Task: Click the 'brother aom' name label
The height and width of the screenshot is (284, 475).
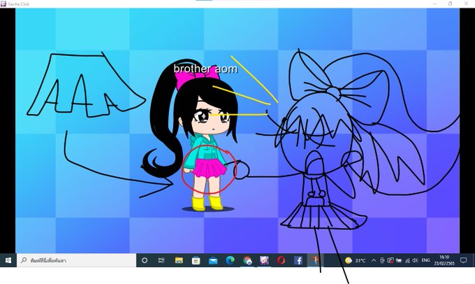Action: click(x=205, y=69)
